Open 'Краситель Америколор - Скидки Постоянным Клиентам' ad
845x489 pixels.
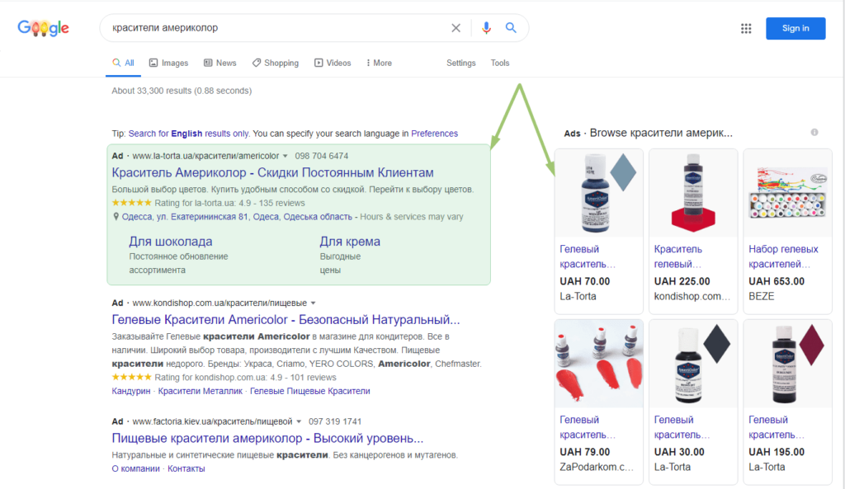(272, 172)
